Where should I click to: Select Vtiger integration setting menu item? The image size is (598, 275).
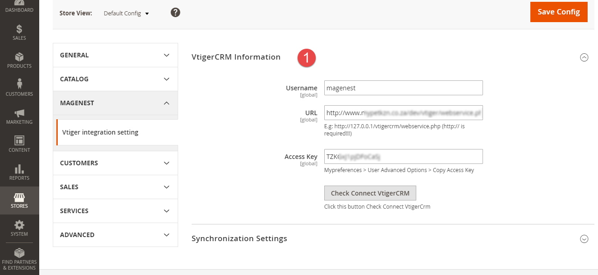(x=100, y=132)
